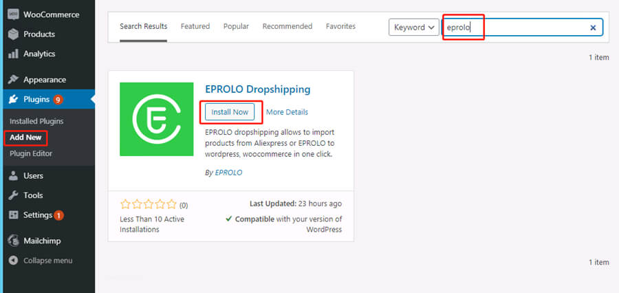Screen dimensions: 619x293
Task: Click in the plugin search field
Action: [x=522, y=28]
